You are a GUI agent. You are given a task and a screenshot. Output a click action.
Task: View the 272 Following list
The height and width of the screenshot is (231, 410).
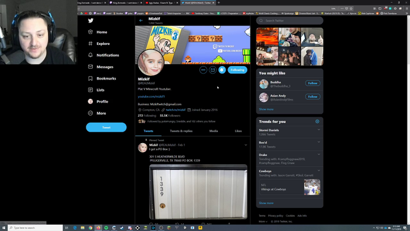[x=147, y=116]
